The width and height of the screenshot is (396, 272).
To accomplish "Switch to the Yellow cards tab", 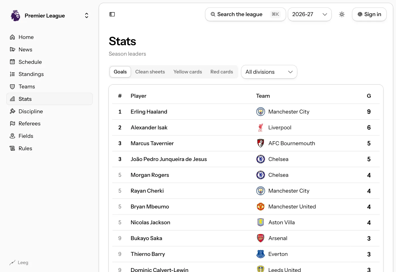I will click(188, 72).
